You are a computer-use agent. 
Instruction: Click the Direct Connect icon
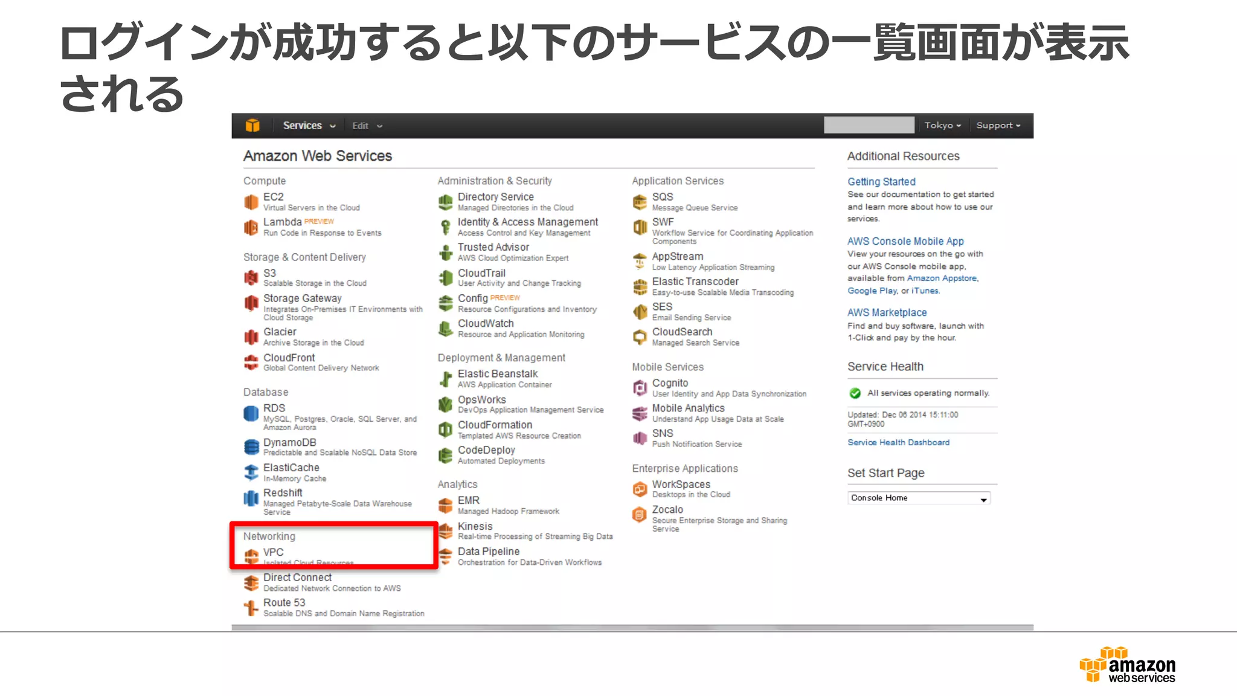tap(251, 582)
